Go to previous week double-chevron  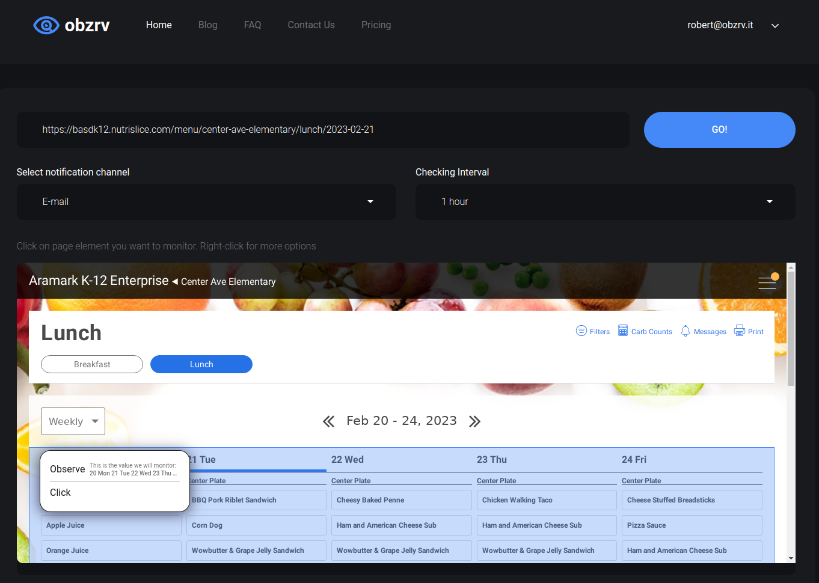[328, 421]
